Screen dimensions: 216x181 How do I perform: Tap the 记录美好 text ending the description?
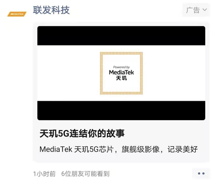183,149
